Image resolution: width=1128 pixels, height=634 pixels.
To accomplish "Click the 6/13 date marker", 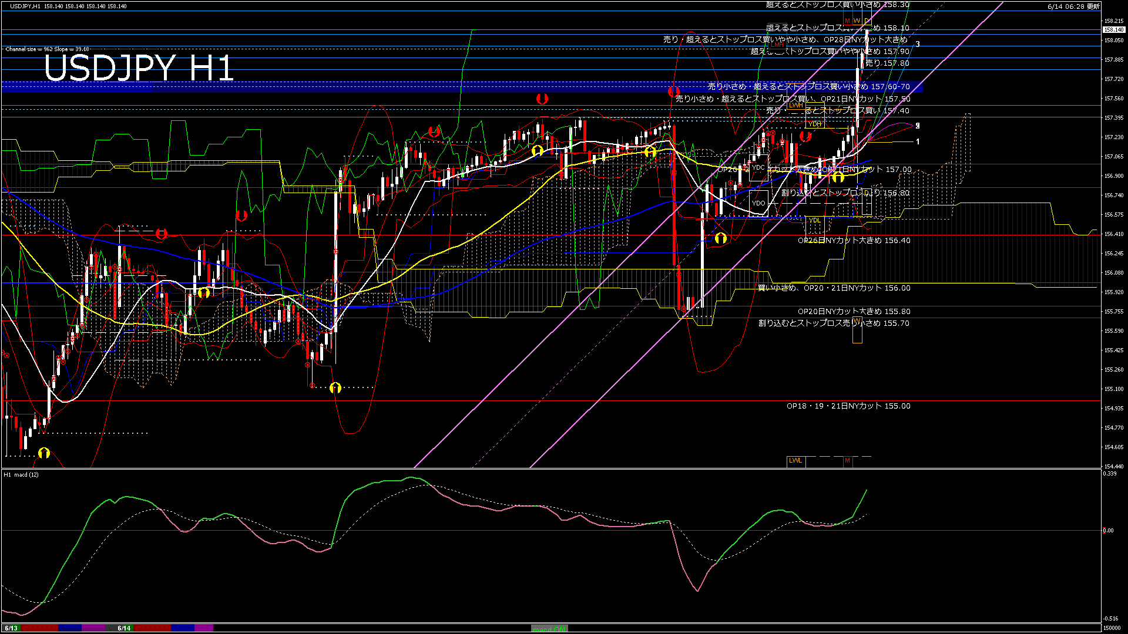I will click(11, 628).
